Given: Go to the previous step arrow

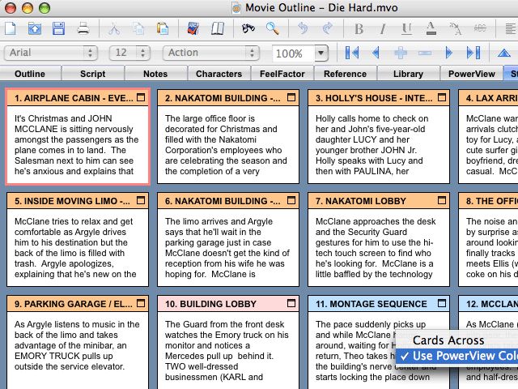Looking at the screenshot, I should (376, 53).
